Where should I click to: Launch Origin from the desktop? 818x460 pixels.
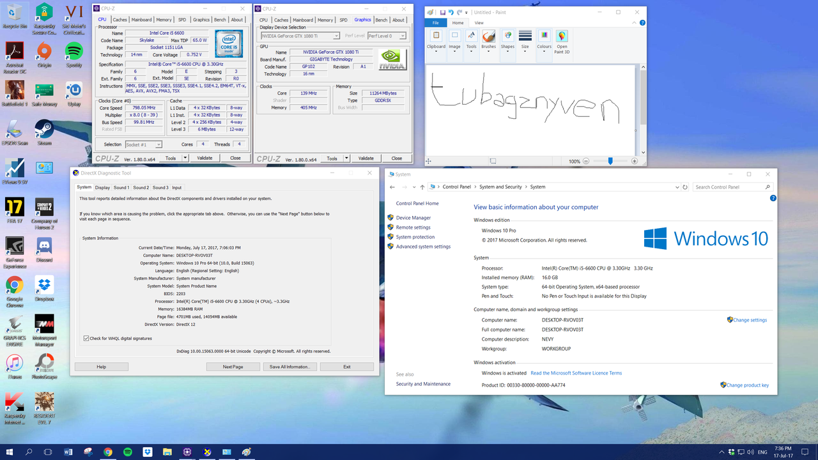[44, 54]
